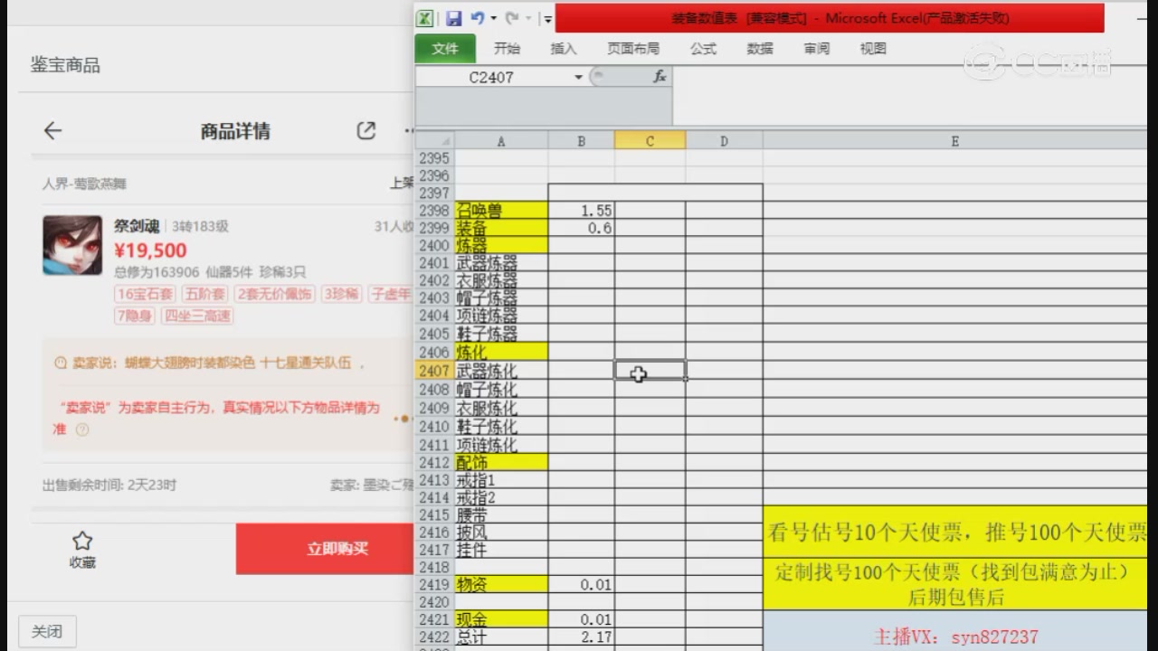The image size is (1158, 651).
Task: Click the Excel application icon in title bar
Action: tap(425, 18)
